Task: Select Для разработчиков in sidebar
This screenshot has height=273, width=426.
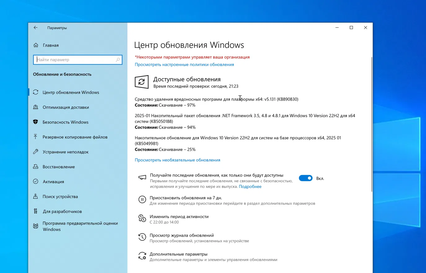Action: [62, 212]
